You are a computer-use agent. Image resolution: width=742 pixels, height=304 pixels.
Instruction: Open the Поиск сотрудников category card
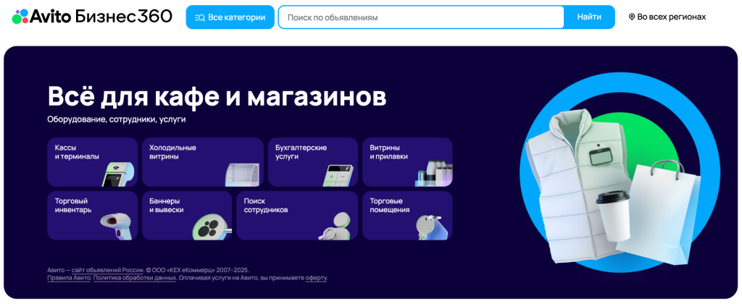pos(297,216)
